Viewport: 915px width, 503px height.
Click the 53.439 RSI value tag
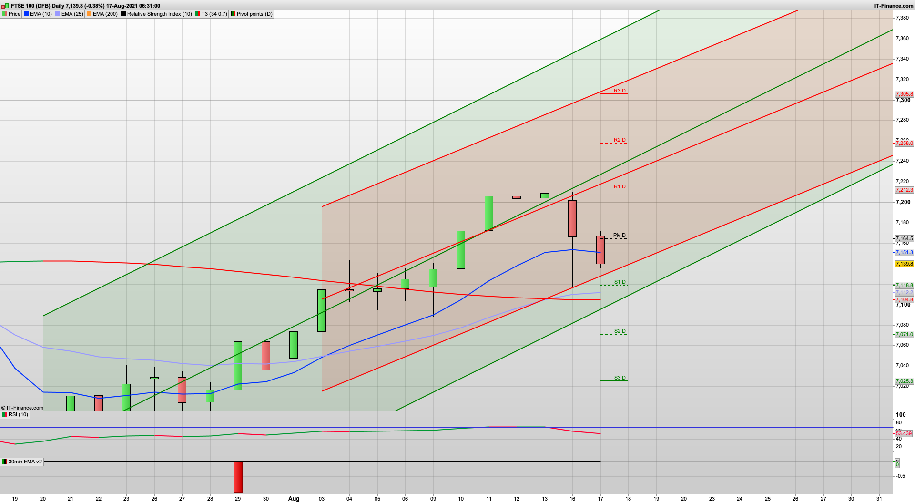tap(904, 434)
